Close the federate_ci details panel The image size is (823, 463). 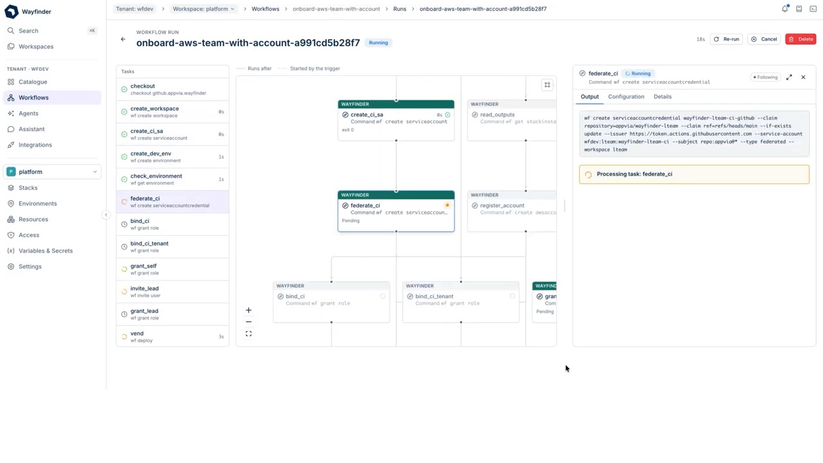[x=803, y=77]
